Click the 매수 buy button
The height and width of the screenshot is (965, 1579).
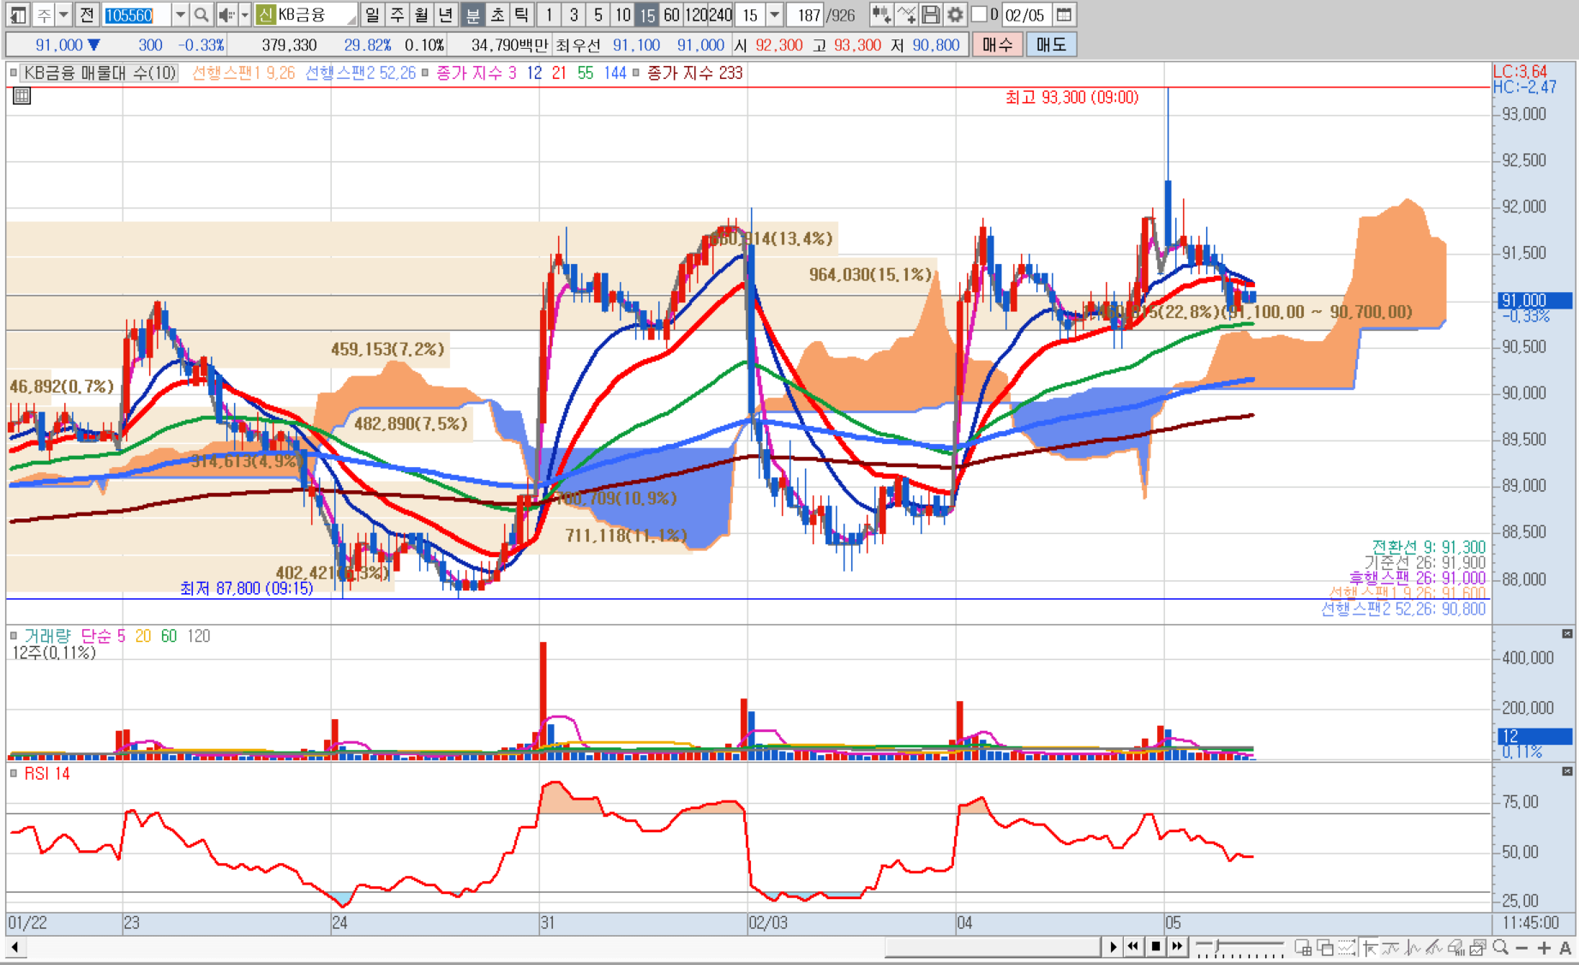coord(997,45)
